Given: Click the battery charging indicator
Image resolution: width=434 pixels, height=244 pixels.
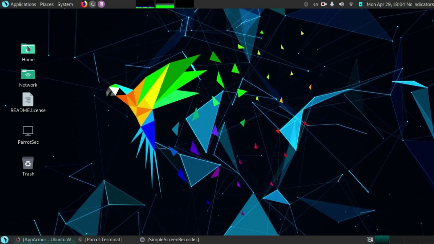Looking at the screenshot, I should pyautogui.click(x=360, y=4).
